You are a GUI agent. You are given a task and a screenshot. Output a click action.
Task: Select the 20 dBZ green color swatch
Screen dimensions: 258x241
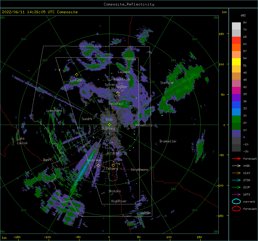pos(236,119)
